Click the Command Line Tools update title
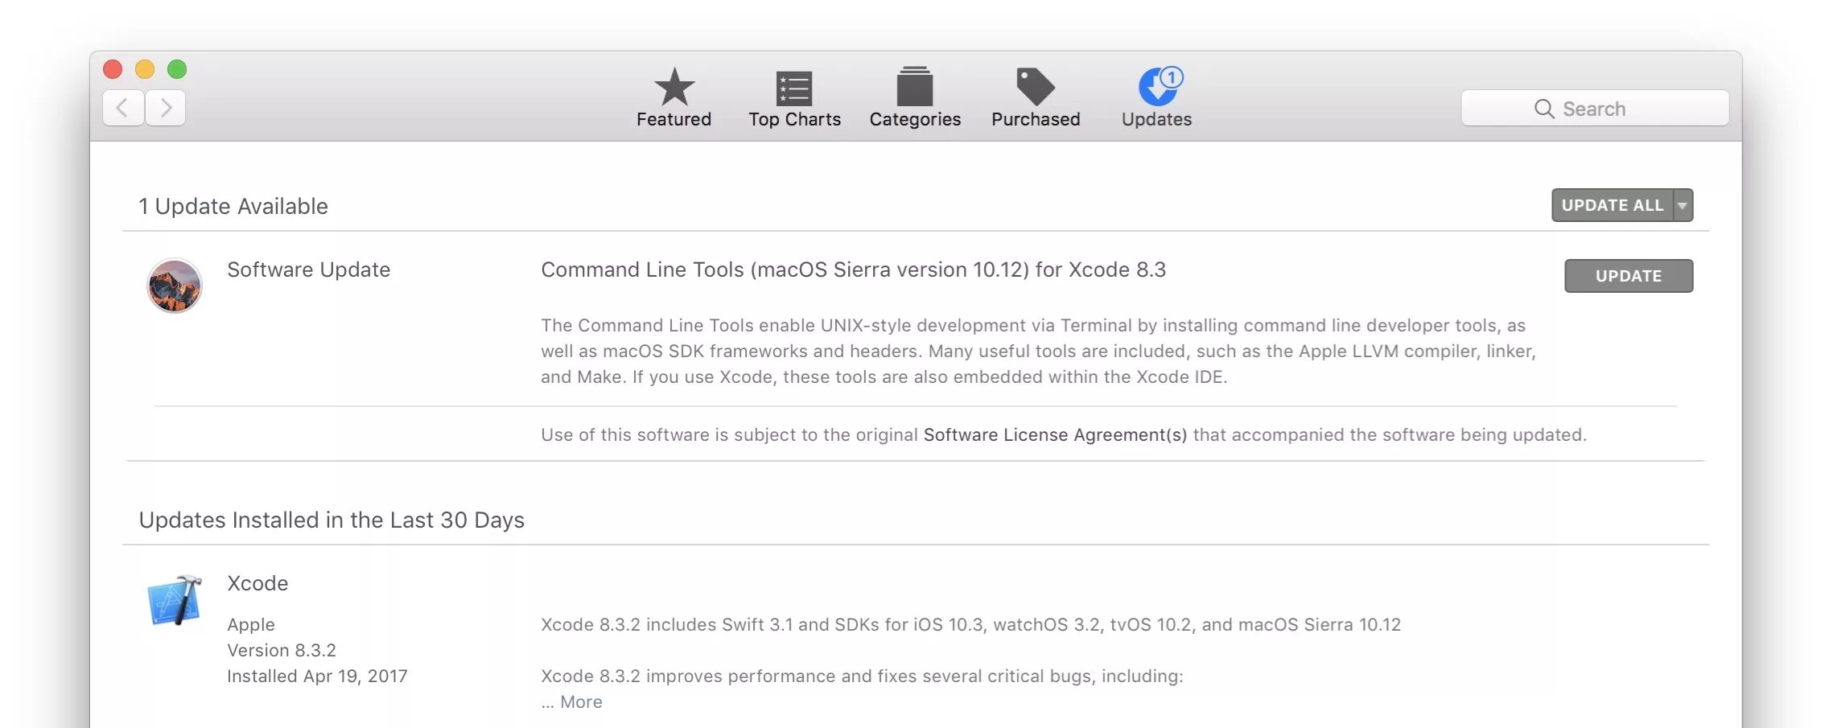The width and height of the screenshot is (1833, 728). point(853,270)
